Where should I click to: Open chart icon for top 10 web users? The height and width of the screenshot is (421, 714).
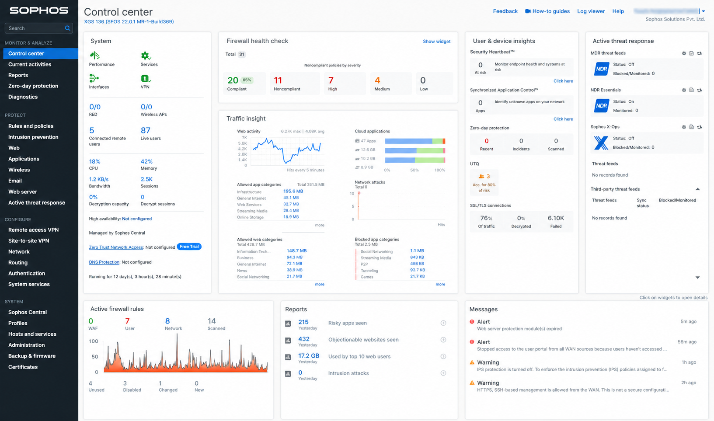pyautogui.click(x=288, y=357)
